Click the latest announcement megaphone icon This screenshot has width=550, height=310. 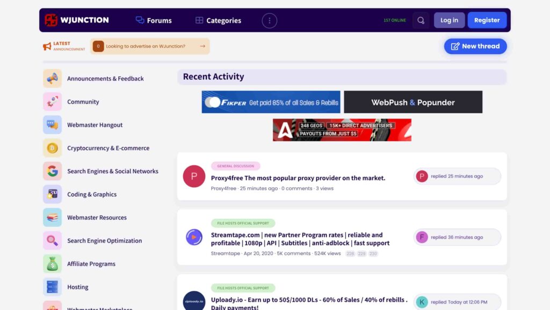47,46
